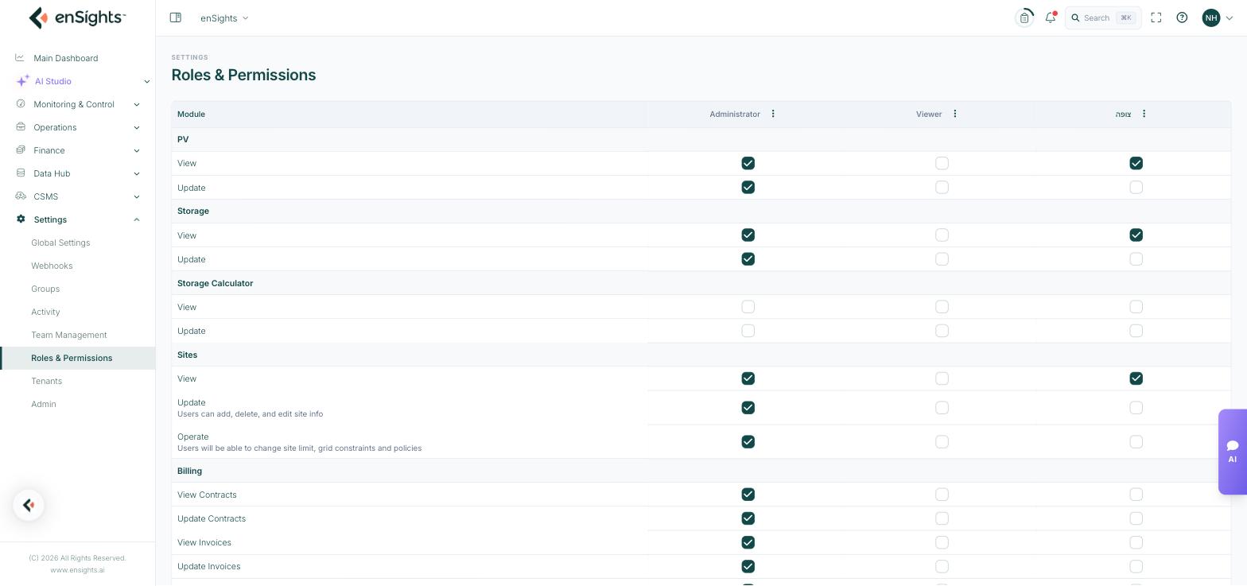Enable Storage Calculator View for Administrator
This screenshot has width=1247, height=586.
click(748, 307)
